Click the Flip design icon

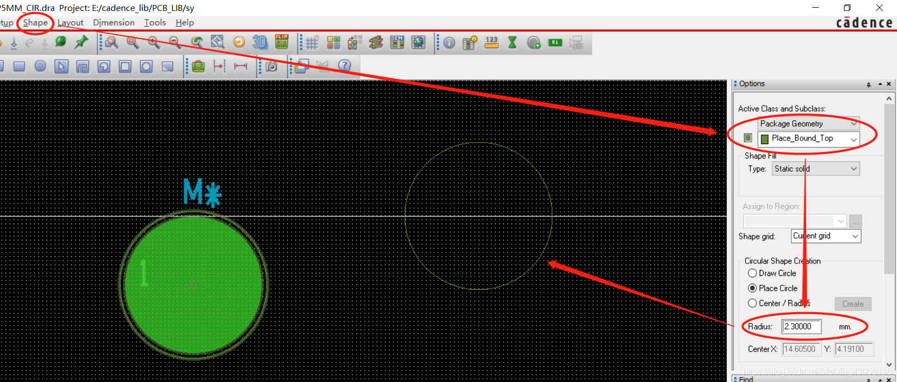click(282, 42)
